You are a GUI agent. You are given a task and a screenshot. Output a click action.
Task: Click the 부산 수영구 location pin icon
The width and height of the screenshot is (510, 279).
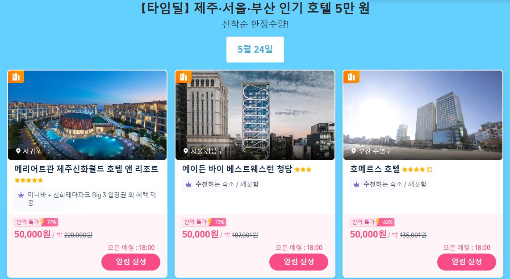354,151
